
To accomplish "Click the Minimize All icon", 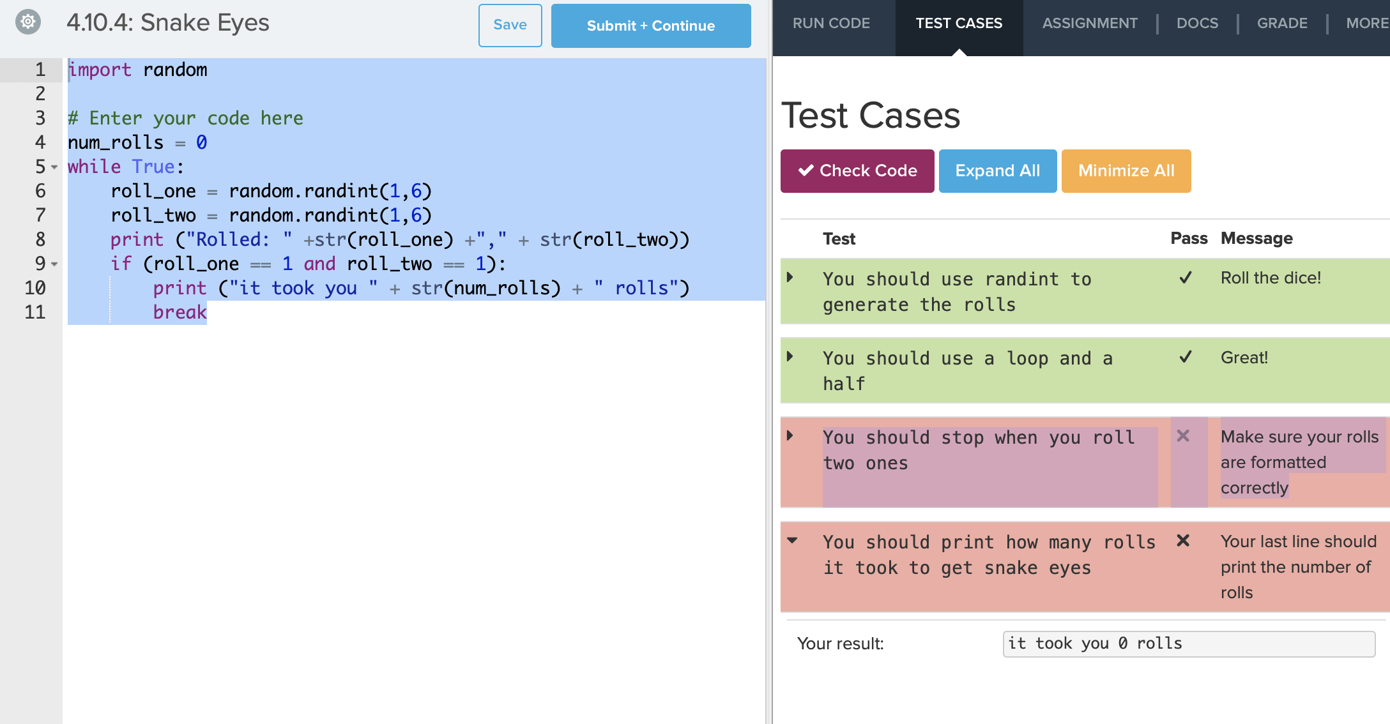I will [x=1126, y=170].
